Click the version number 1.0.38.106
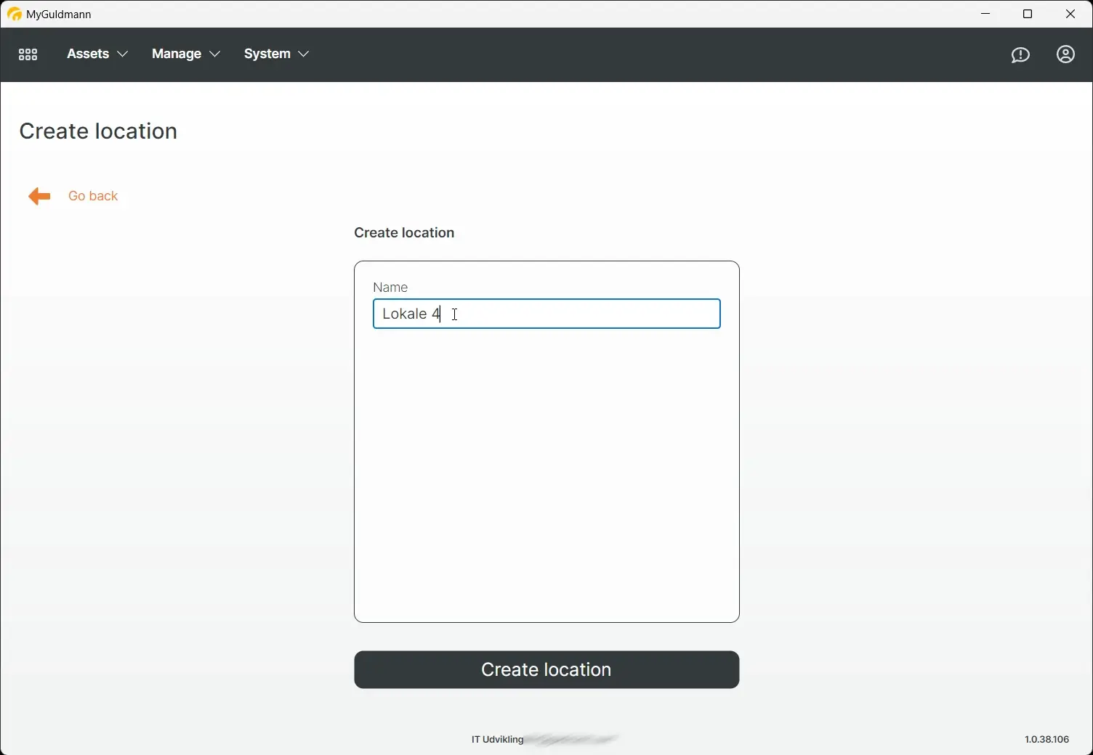1093x755 pixels. pos(1046,739)
